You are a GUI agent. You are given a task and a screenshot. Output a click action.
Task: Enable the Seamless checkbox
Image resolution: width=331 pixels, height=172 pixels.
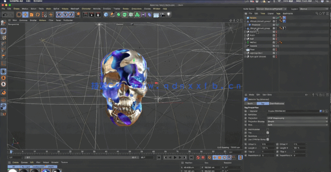point(267,136)
